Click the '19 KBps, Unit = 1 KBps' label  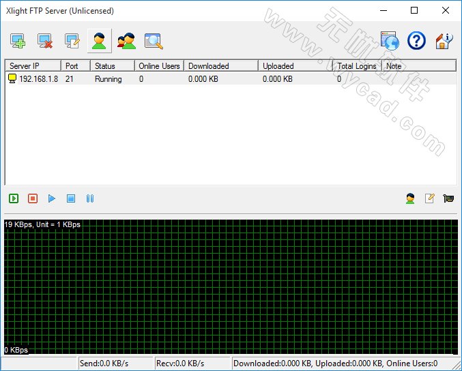pos(42,224)
